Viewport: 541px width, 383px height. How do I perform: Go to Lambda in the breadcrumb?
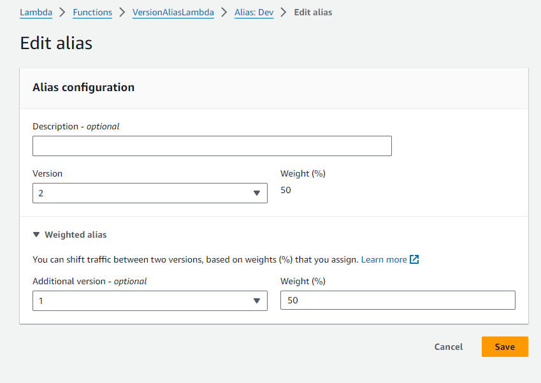pyautogui.click(x=36, y=12)
